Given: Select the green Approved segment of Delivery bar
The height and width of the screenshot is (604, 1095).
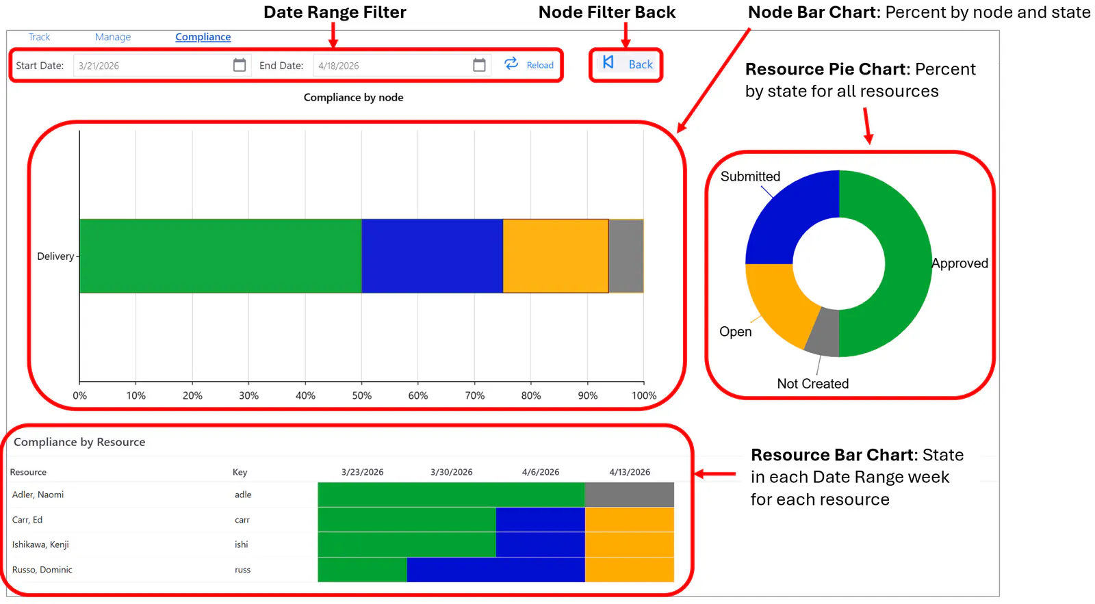Looking at the screenshot, I should [x=220, y=256].
